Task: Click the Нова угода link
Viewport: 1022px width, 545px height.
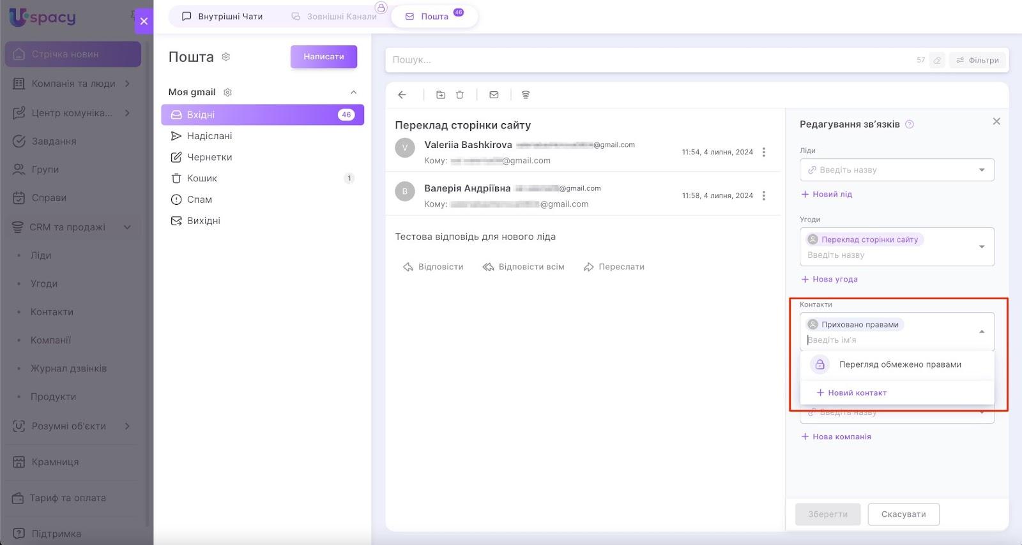Action: pyautogui.click(x=829, y=279)
